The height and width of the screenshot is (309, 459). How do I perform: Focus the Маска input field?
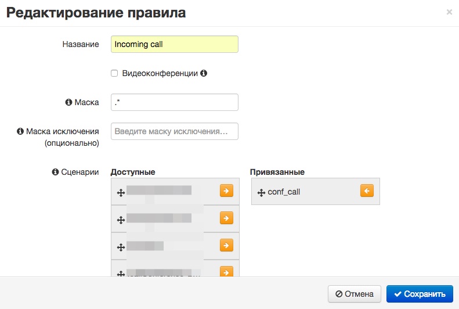[x=174, y=102]
